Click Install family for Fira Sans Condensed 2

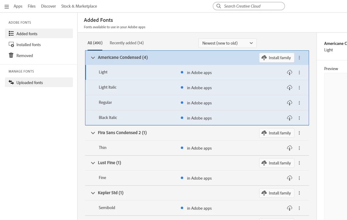click(277, 133)
